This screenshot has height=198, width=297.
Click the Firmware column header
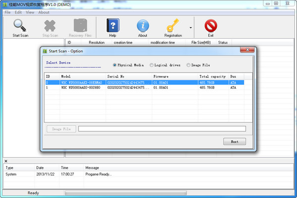coord(175,76)
